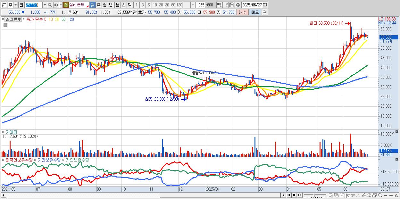Click the bar count field showing 265

click(x=200, y=5)
